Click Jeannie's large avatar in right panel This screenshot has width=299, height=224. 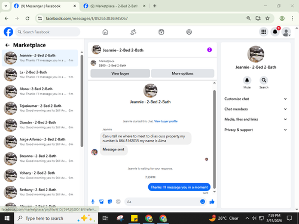click(x=256, y=54)
